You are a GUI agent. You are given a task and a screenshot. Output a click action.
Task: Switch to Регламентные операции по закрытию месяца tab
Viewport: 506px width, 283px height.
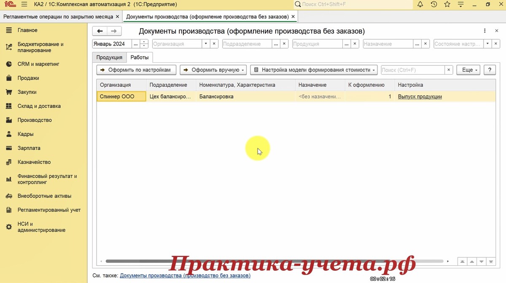(58, 16)
